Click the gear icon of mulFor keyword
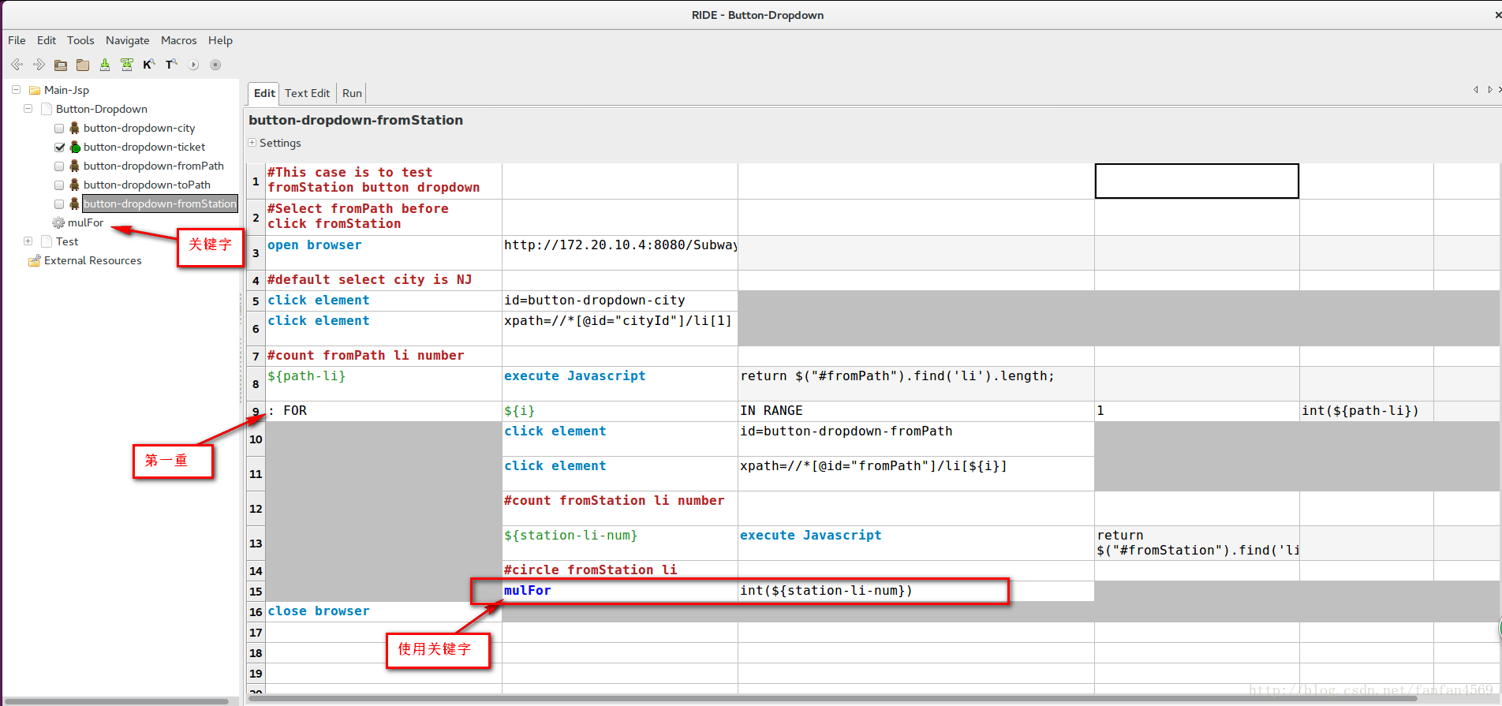 pos(58,222)
